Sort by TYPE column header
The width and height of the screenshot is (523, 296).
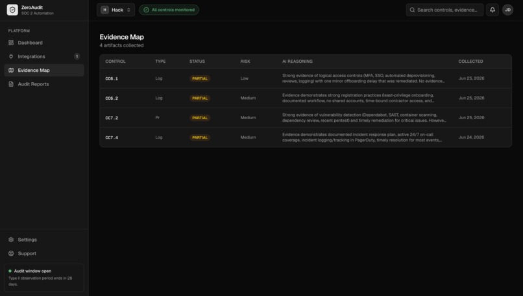[x=160, y=62]
